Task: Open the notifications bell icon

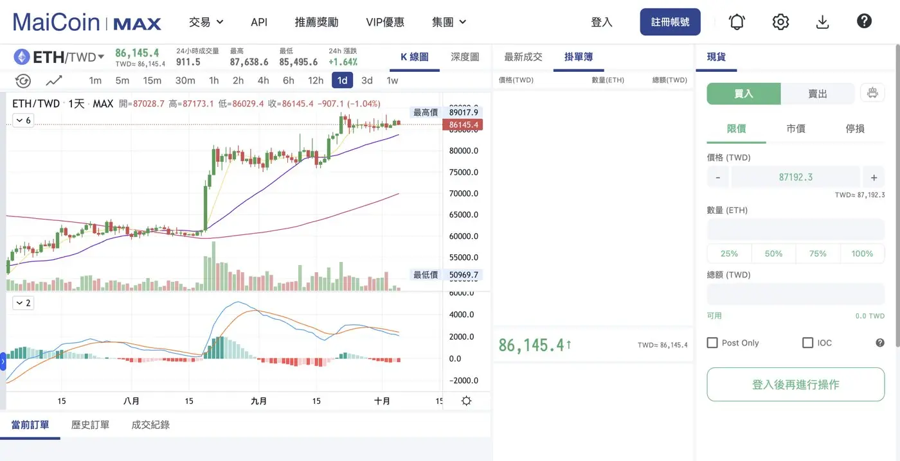Action: [737, 22]
